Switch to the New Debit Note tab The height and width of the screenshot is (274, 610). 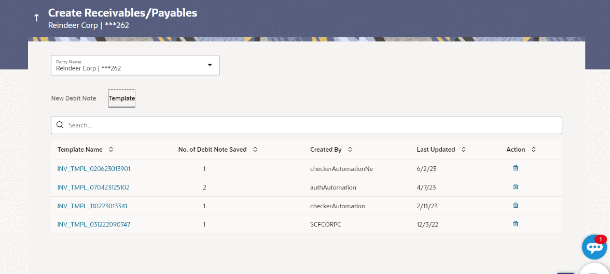[x=74, y=98]
